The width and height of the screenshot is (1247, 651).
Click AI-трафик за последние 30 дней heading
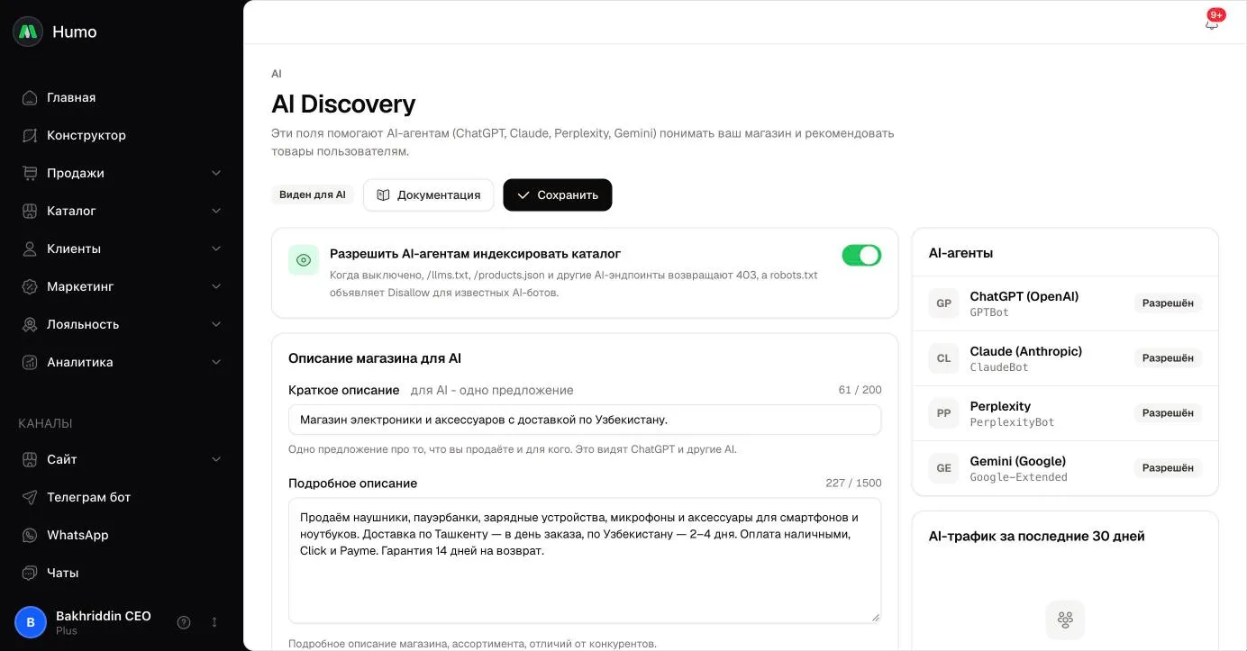(1036, 536)
